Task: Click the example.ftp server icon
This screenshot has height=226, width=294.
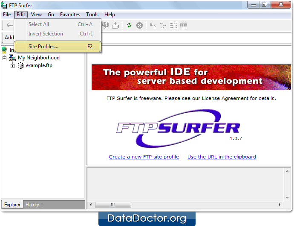Action: [20, 66]
